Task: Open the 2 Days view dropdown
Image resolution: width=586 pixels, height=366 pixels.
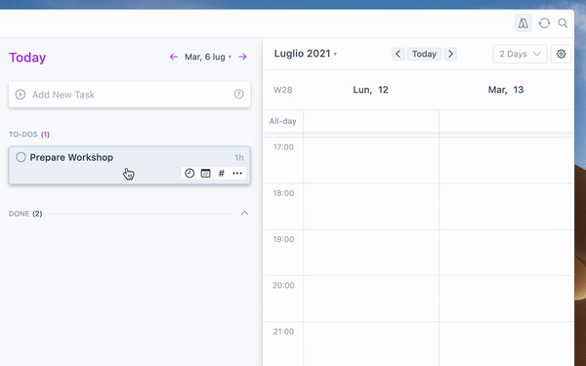Action: coord(521,54)
